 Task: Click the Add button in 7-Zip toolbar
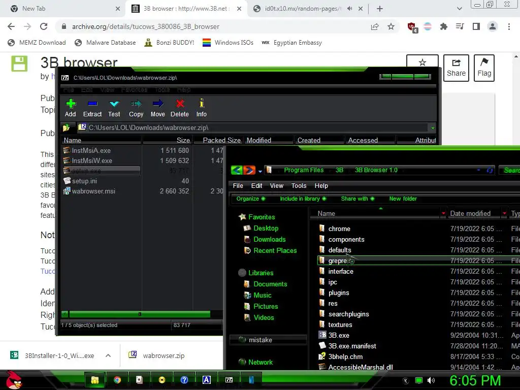point(70,108)
